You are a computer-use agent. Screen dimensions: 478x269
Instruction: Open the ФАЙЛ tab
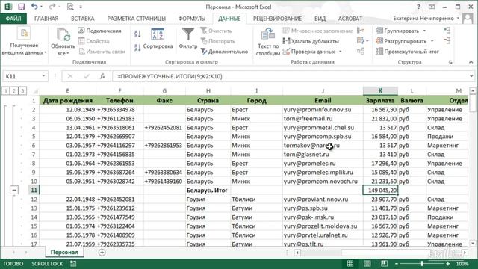[13, 19]
